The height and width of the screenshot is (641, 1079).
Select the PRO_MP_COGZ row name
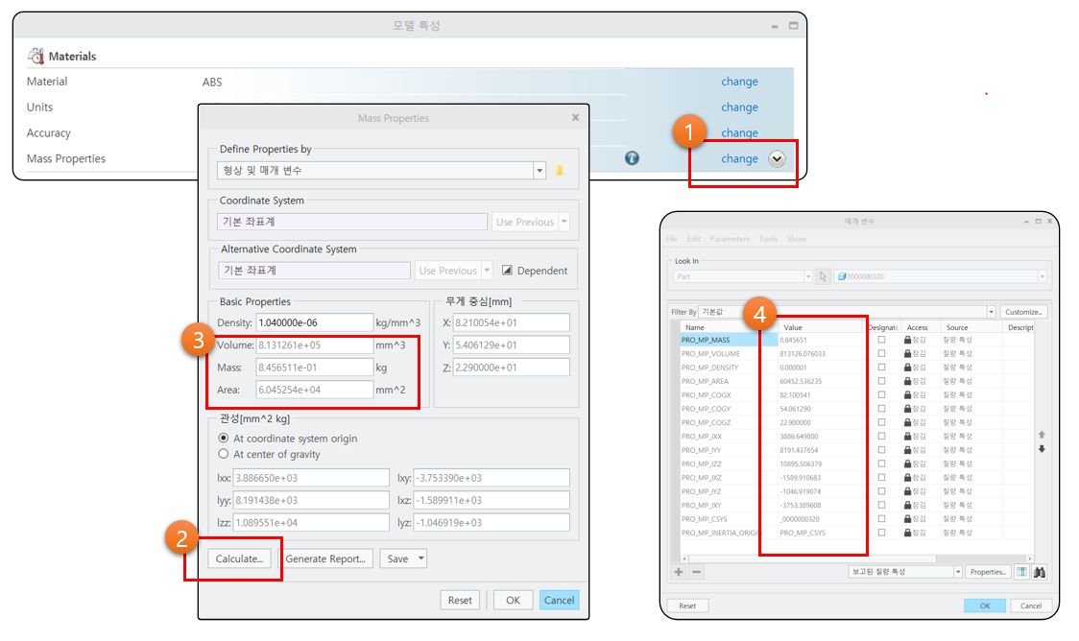(706, 422)
